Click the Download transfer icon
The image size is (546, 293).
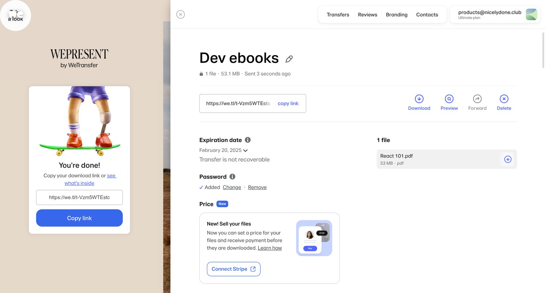pos(419,99)
